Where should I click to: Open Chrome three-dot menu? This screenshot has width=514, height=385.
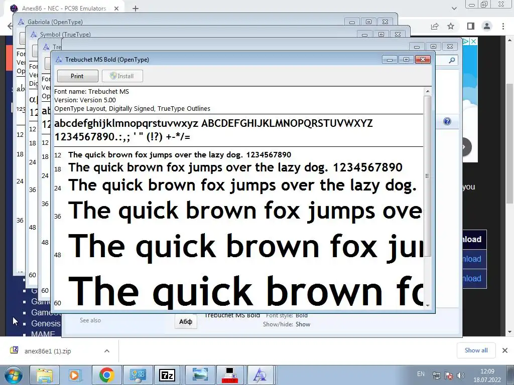click(503, 26)
